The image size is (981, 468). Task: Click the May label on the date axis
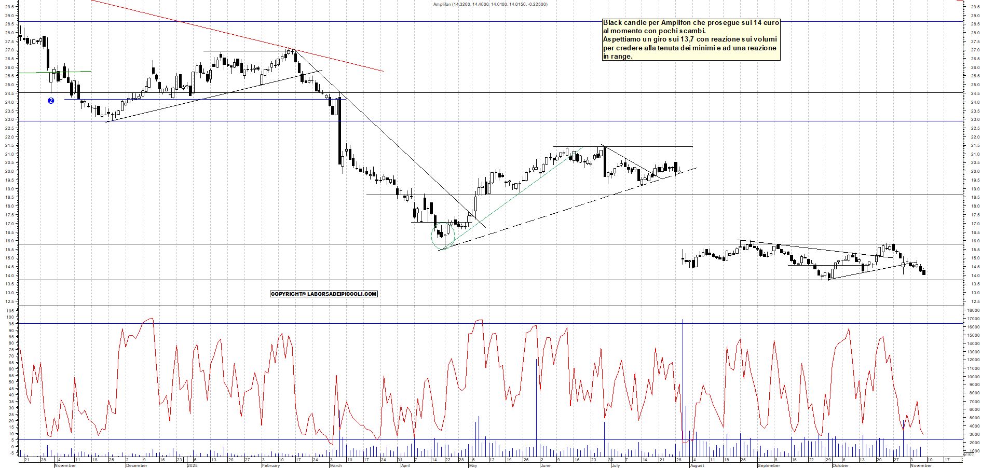coord(473,465)
